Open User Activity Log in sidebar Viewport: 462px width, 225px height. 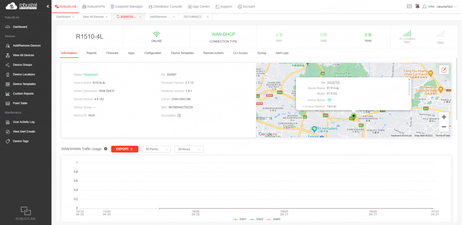[23, 122]
